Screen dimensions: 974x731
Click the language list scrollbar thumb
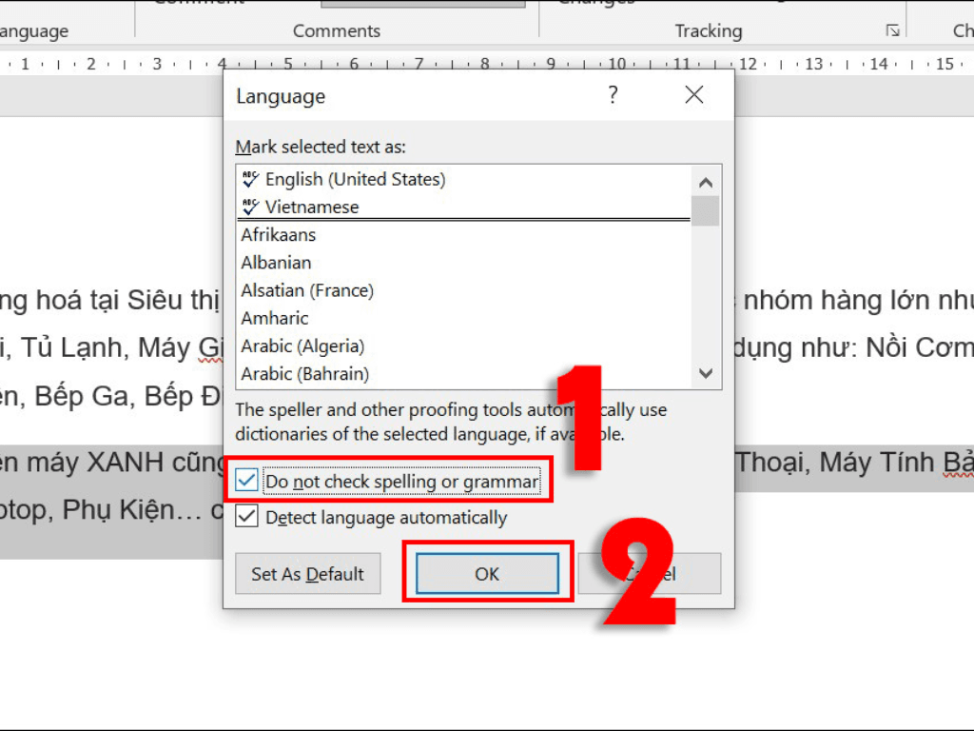(x=706, y=209)
